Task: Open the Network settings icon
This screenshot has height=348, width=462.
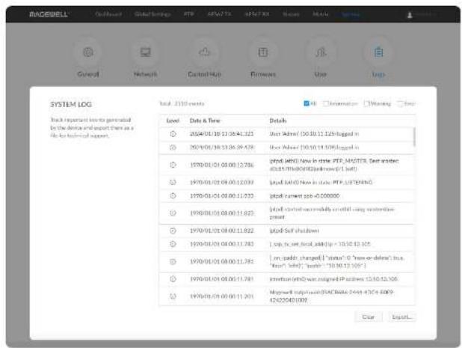Action: click(x=145, y=52)
